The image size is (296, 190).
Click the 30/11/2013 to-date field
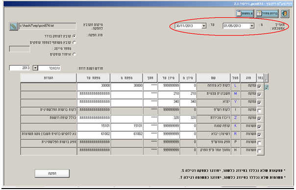(x=188, y=26)
